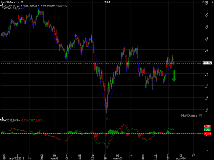This screenshot has width=214, height=160.
Task: Tap the green down arrow on the chart
Action: [x=174, y=76]
